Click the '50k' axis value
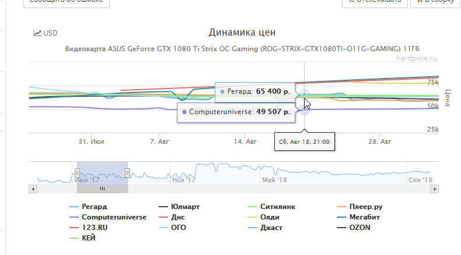Viewport: 461px width, 255px height. coord(433,106)
